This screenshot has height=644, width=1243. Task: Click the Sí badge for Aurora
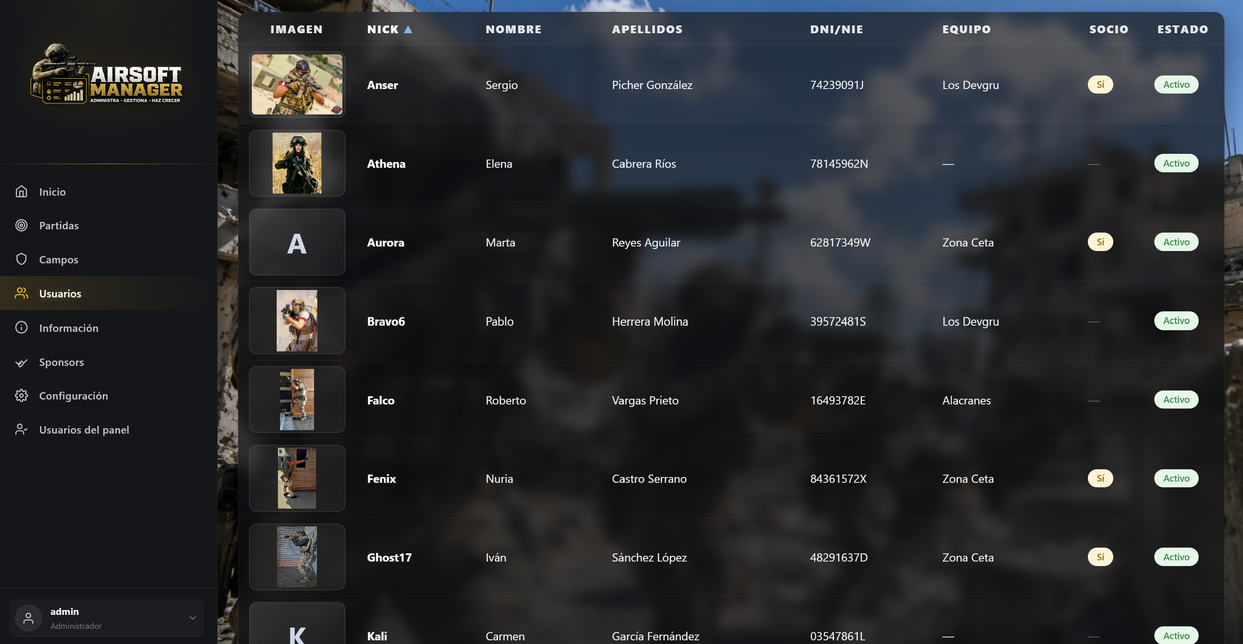(1100, 242)
